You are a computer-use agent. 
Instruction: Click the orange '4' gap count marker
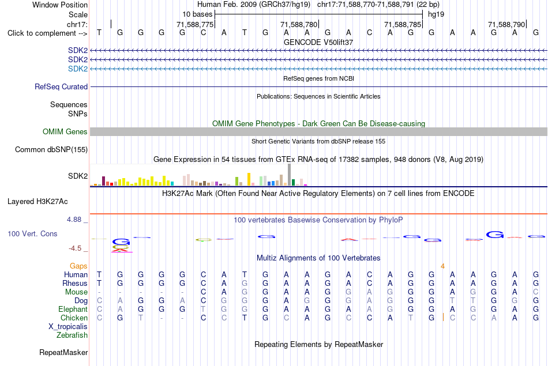442,266
